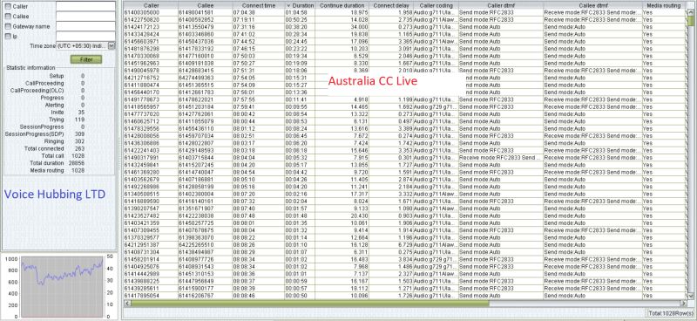Sort by Continue duration column header
The height and width of the screenshot is (321, 697).
point(342,5)
